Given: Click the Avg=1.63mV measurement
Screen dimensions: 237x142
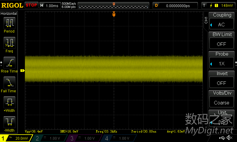Looking at the screenshot, I should pos(176,131).
